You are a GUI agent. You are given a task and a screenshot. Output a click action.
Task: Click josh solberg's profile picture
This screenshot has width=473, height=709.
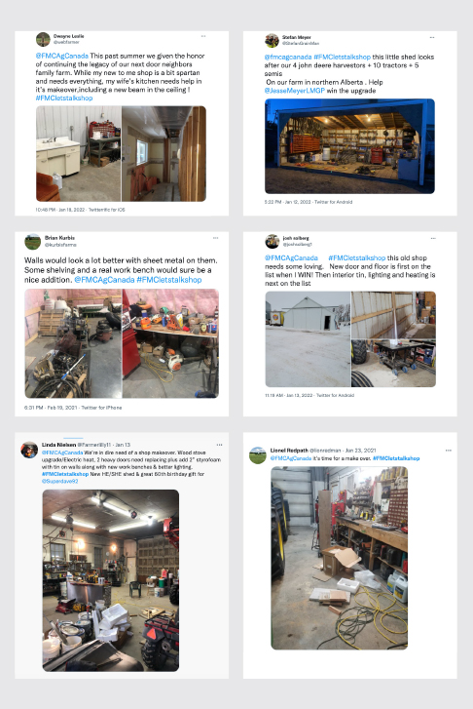pyautogui.click(x=273, y=242)
